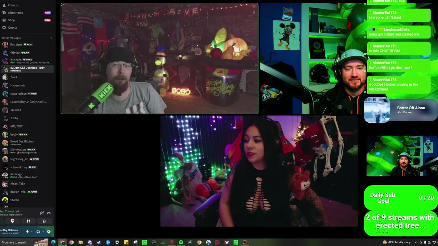This screenshot has height=246, width=438.
Task: Click the Shop icon in sidebar
Action: coord(4,20)
